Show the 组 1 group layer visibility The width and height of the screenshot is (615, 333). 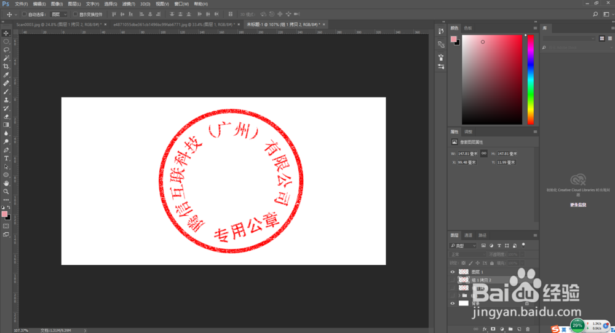tap(452, 296)
